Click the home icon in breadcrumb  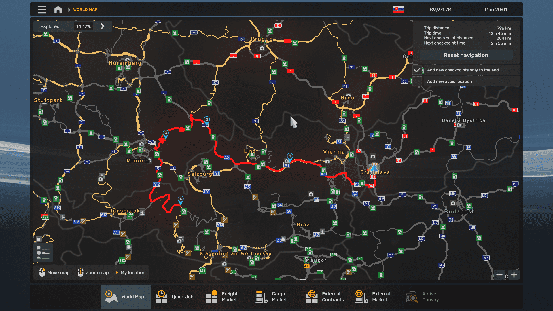tap(58, 10)
